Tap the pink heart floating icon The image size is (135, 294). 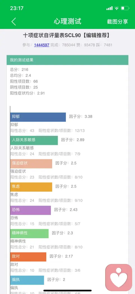tap(119, 278)
